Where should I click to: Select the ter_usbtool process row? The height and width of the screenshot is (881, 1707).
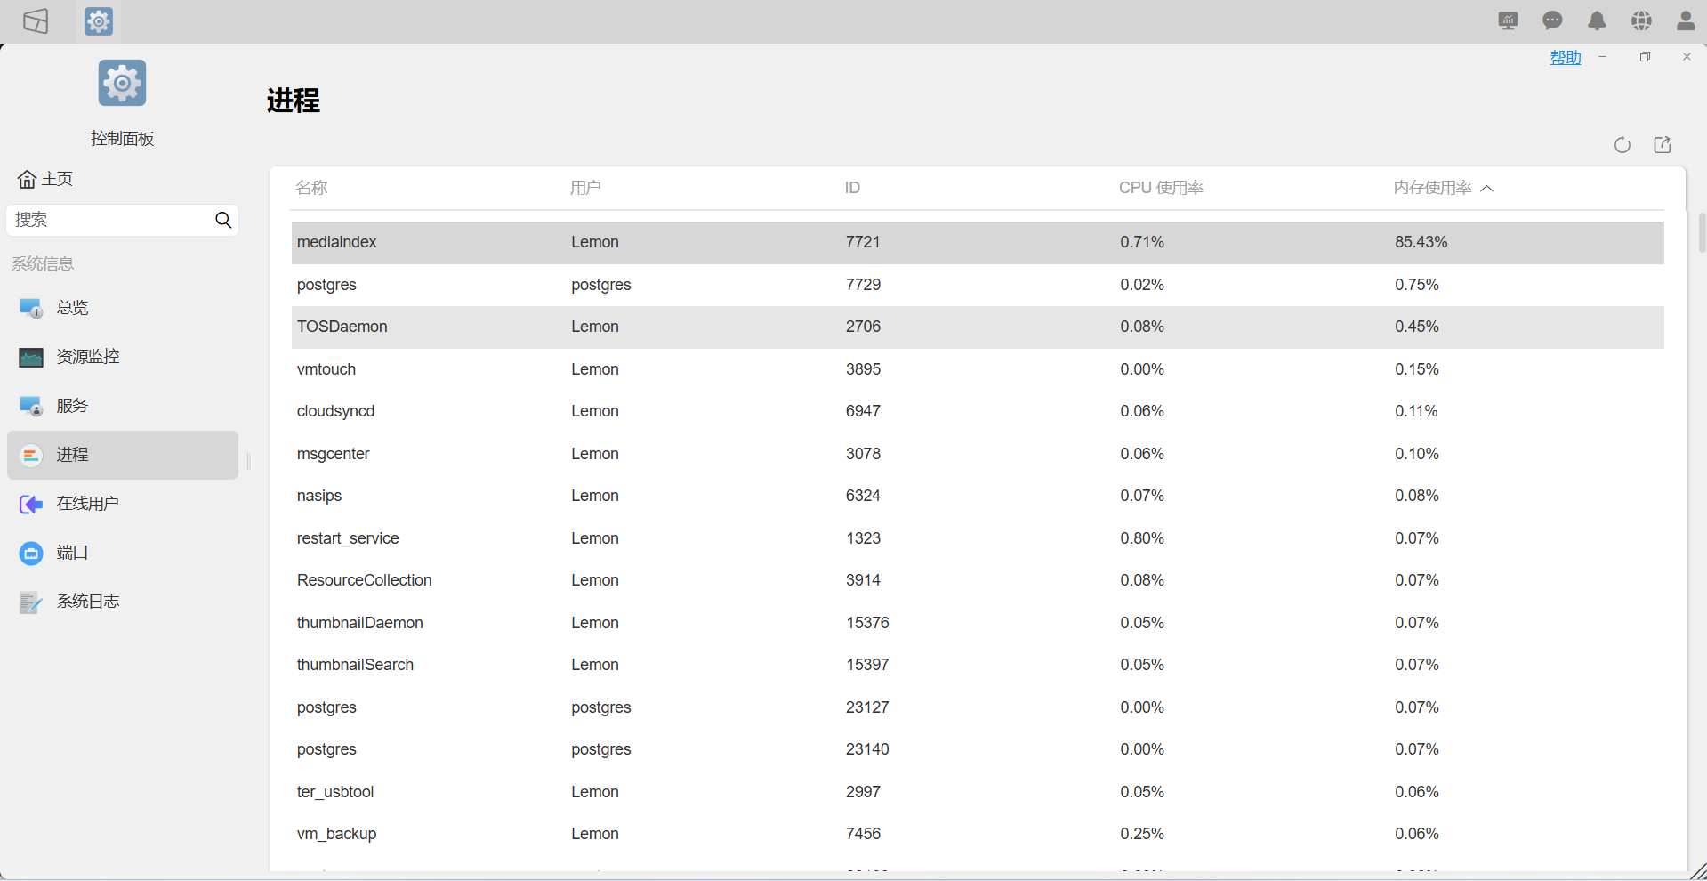pos(978,792)
